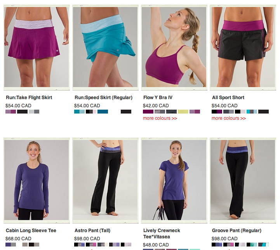Open the All Sport Short product image
This screenshot has width=280, height=250.
tap(243, 47)
